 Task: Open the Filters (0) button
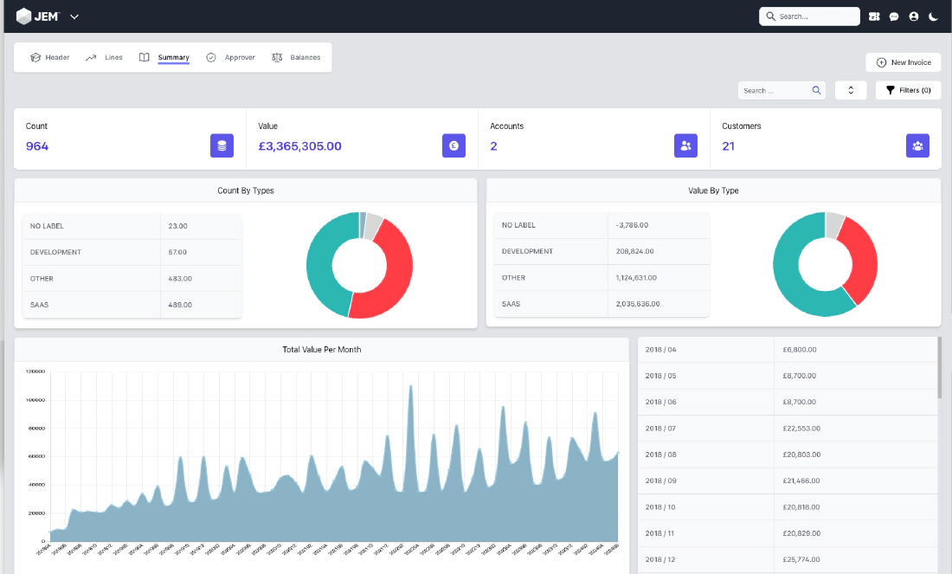pyautogui.click(x=908, y=90)
